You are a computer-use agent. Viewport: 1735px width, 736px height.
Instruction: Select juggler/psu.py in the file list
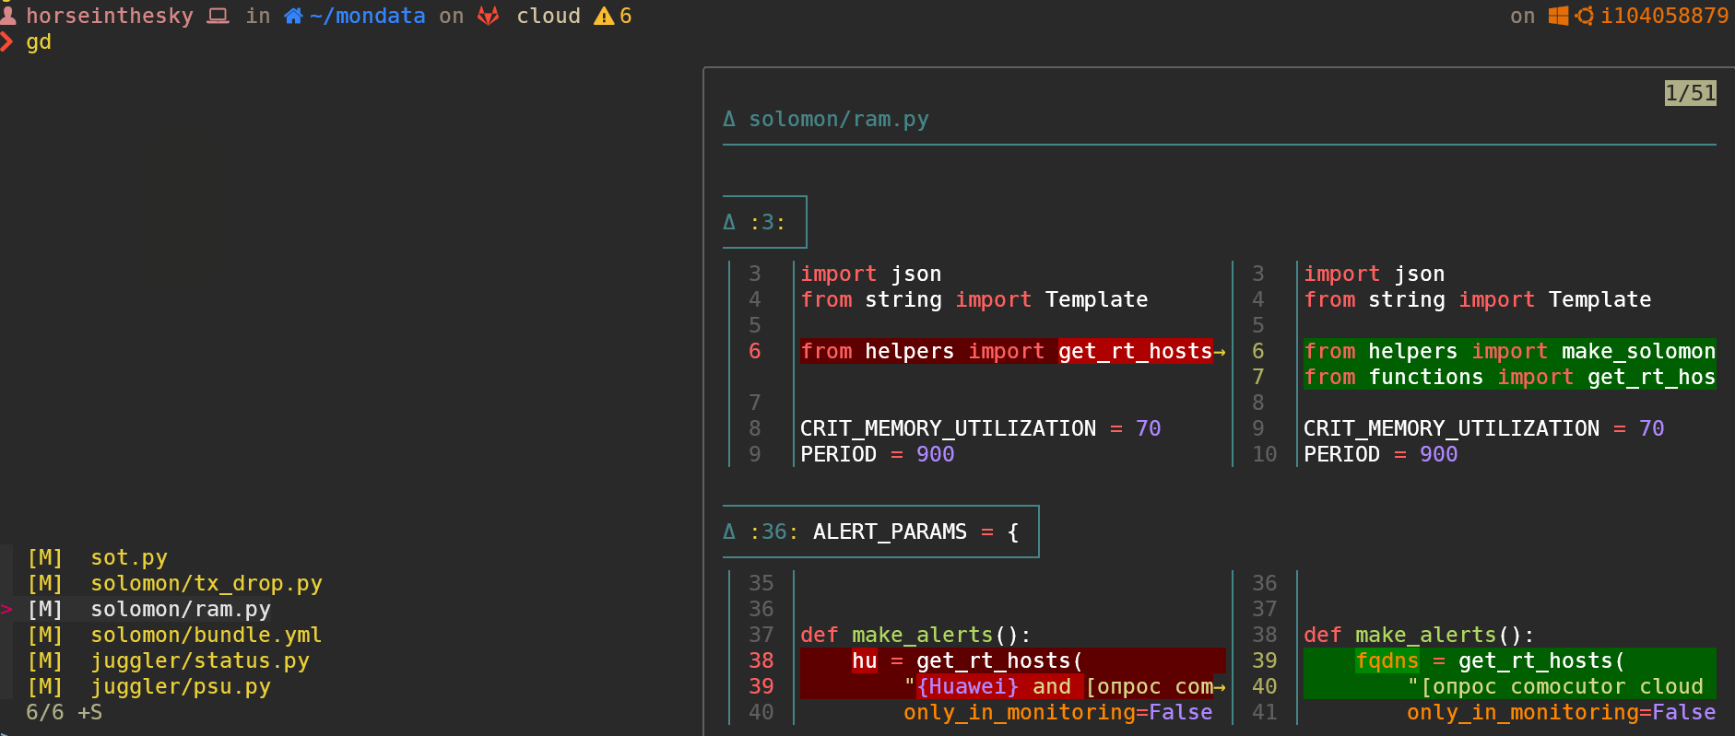pos(181,686)
